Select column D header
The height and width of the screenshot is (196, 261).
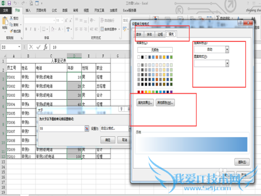tap(74, 56)
